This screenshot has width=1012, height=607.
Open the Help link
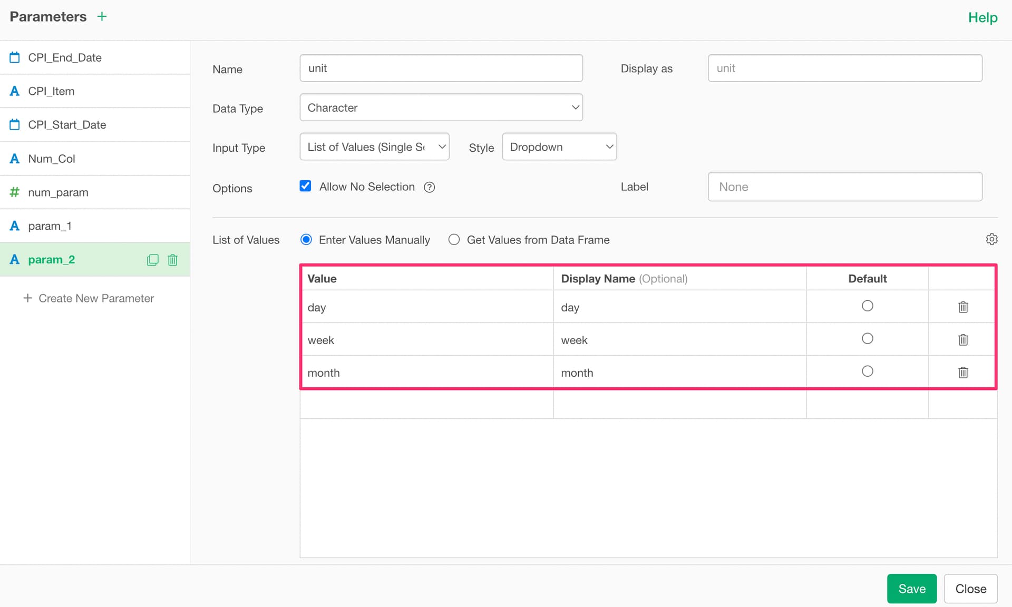tap(982, 17)
